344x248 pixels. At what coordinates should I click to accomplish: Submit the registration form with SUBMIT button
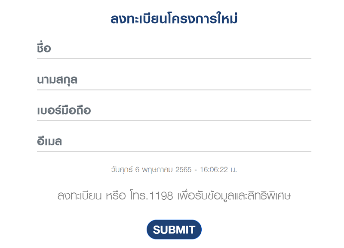click(x=174, y=229)
